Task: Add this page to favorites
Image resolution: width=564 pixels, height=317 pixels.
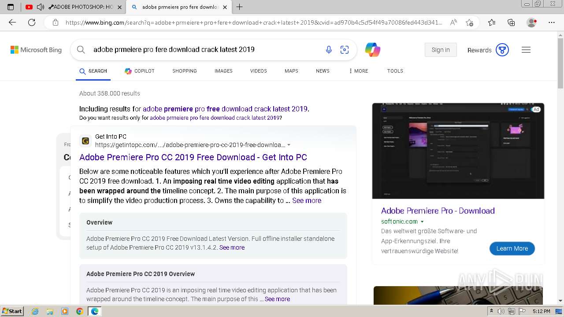Action: coord(469,22)
